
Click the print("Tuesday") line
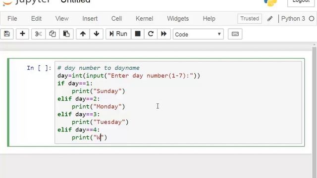pyautogui.click(x=100, y=122)
